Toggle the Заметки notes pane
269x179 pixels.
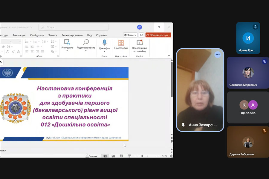tap(91, 156)
